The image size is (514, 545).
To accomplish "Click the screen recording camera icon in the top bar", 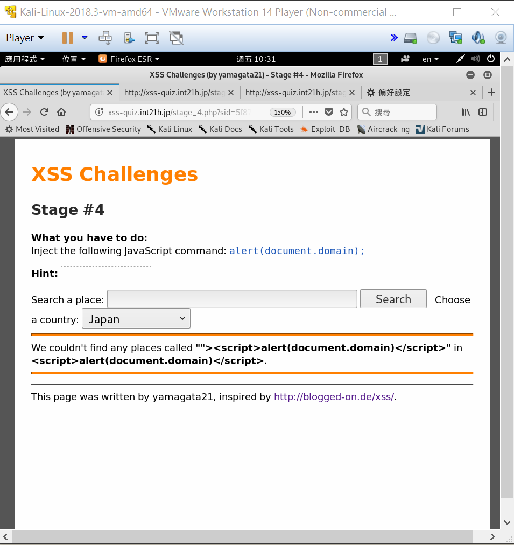I will pyautogui.click(x=405, y=59).
